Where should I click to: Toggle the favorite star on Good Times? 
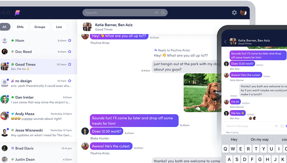(69, 64)
